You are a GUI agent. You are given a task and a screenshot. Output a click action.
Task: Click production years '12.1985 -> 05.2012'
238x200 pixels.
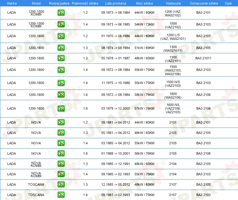tap(116, 184)
